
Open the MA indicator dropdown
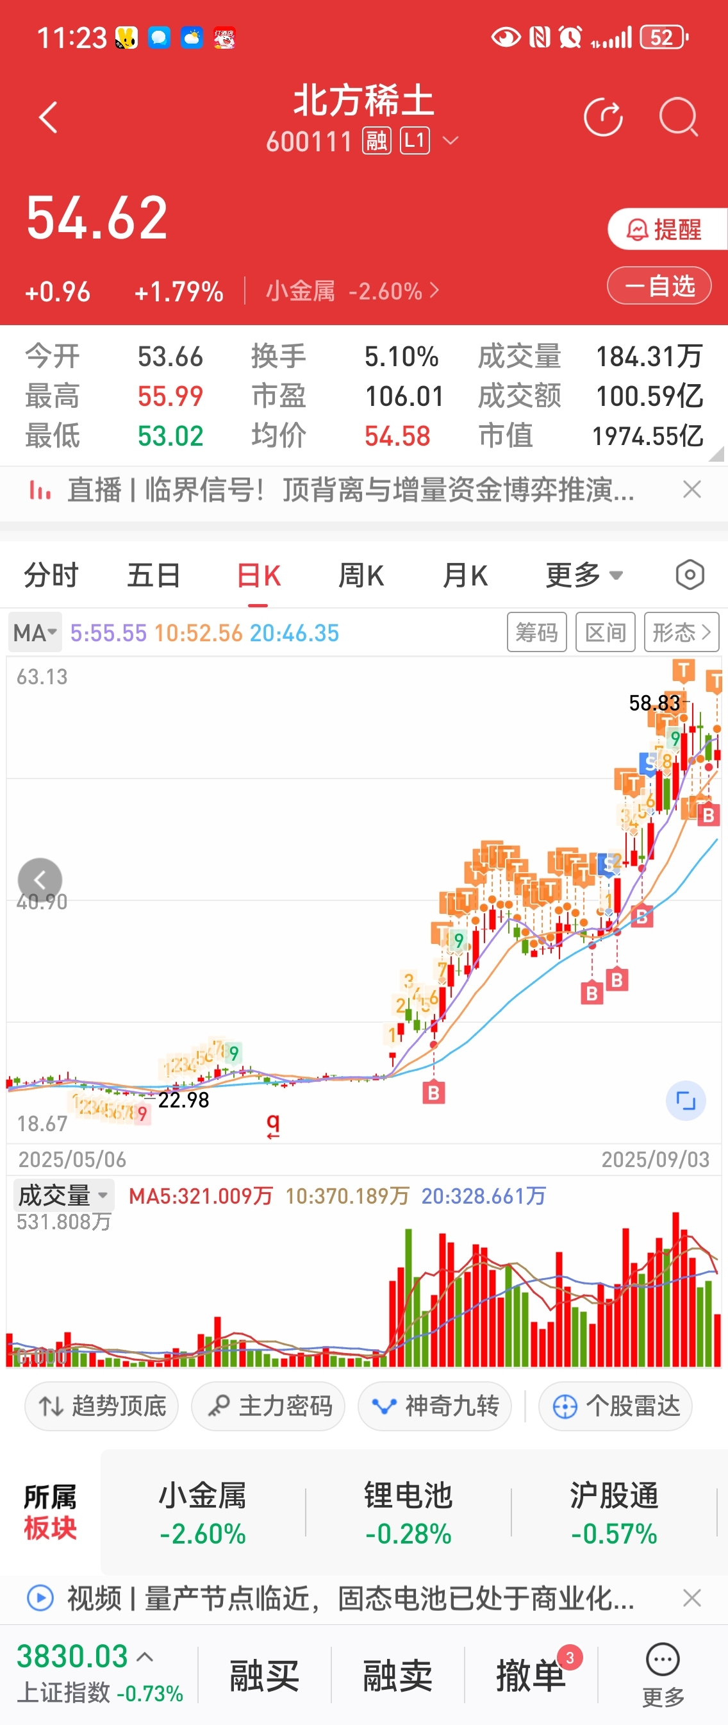[x=35, y=633]
